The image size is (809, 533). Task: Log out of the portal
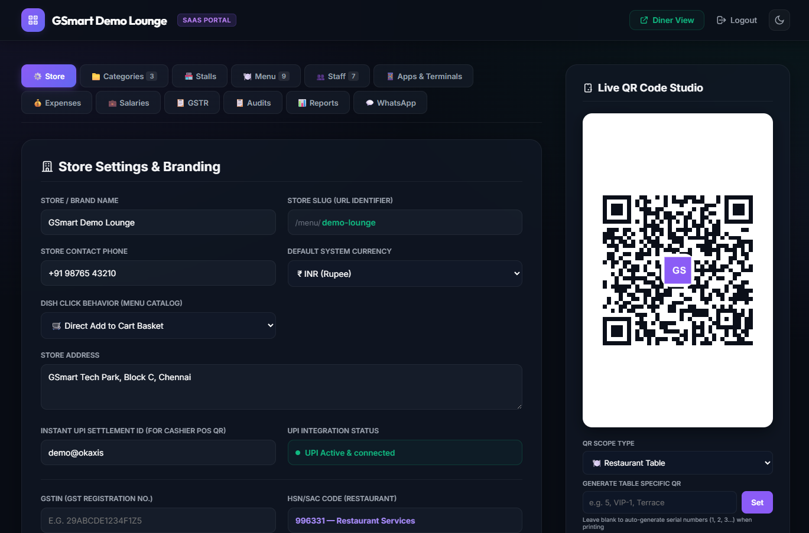[x=736, y=20]
